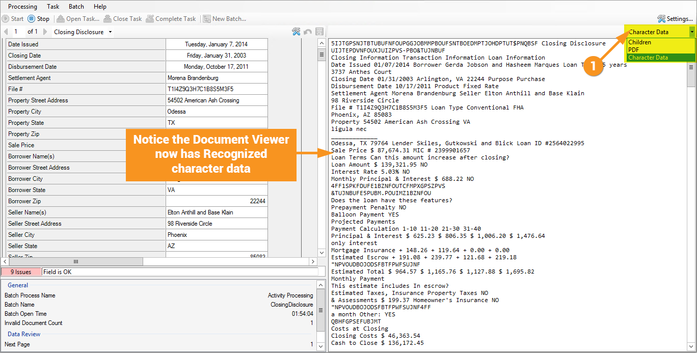Click the save disk icon above the fields
697x353 pixels.
[319, 32]
